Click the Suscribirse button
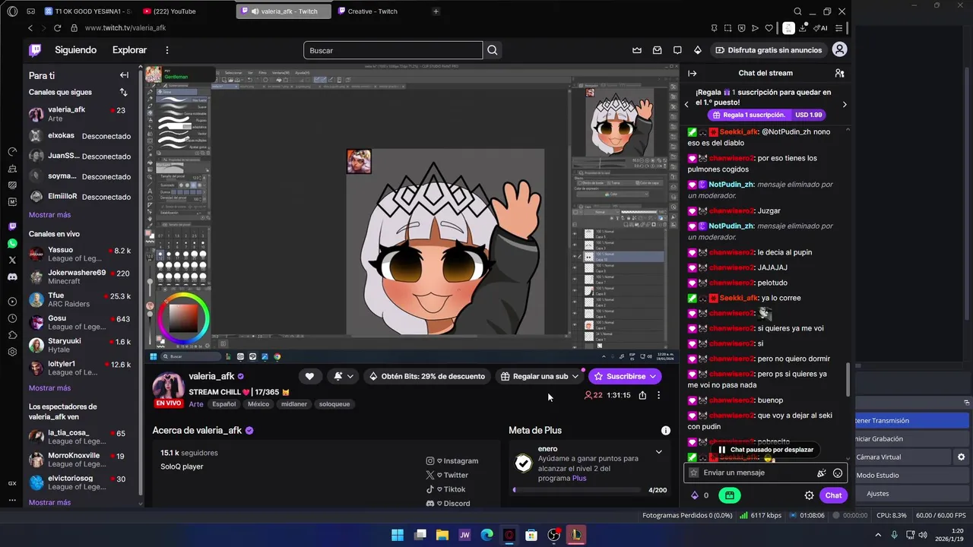The image size is (973, 547). coord(625,376)
